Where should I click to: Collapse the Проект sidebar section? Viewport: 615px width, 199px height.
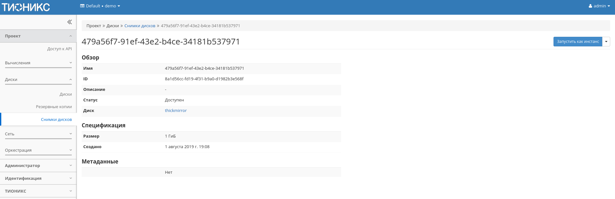click(38, 36)
